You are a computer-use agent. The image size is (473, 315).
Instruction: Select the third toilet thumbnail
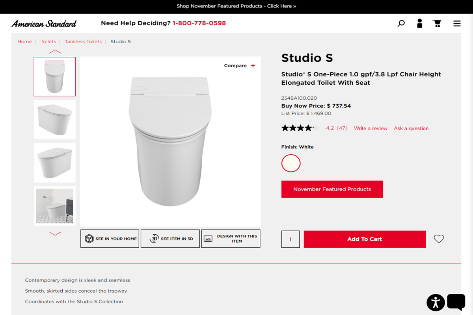(55, 163)
